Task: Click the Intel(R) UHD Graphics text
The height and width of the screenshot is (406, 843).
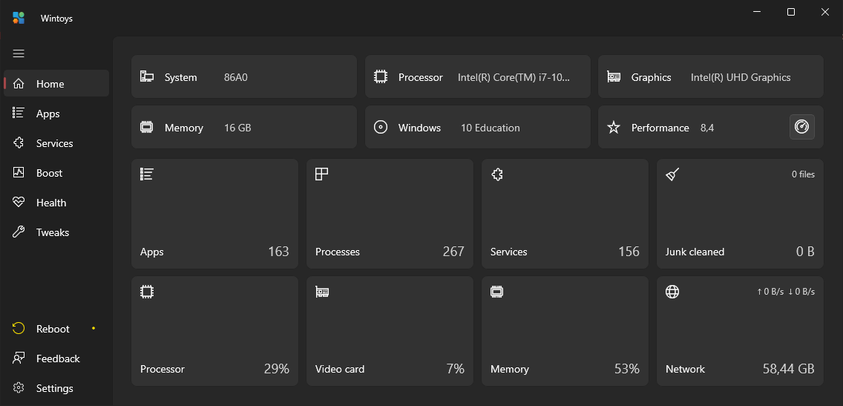Action: click(741, 77)
